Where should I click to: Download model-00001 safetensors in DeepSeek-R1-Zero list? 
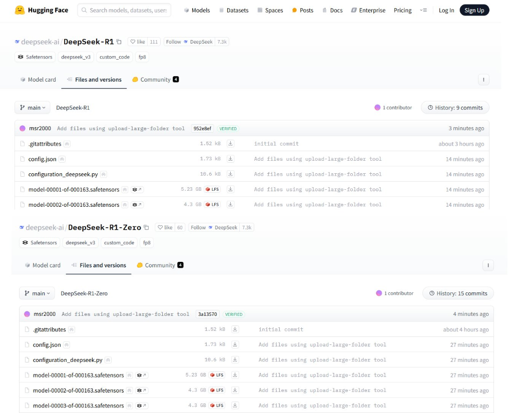[x=235, y=375]
